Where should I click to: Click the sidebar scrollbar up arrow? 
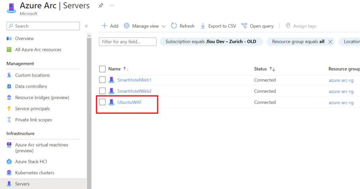click(89, 35)
